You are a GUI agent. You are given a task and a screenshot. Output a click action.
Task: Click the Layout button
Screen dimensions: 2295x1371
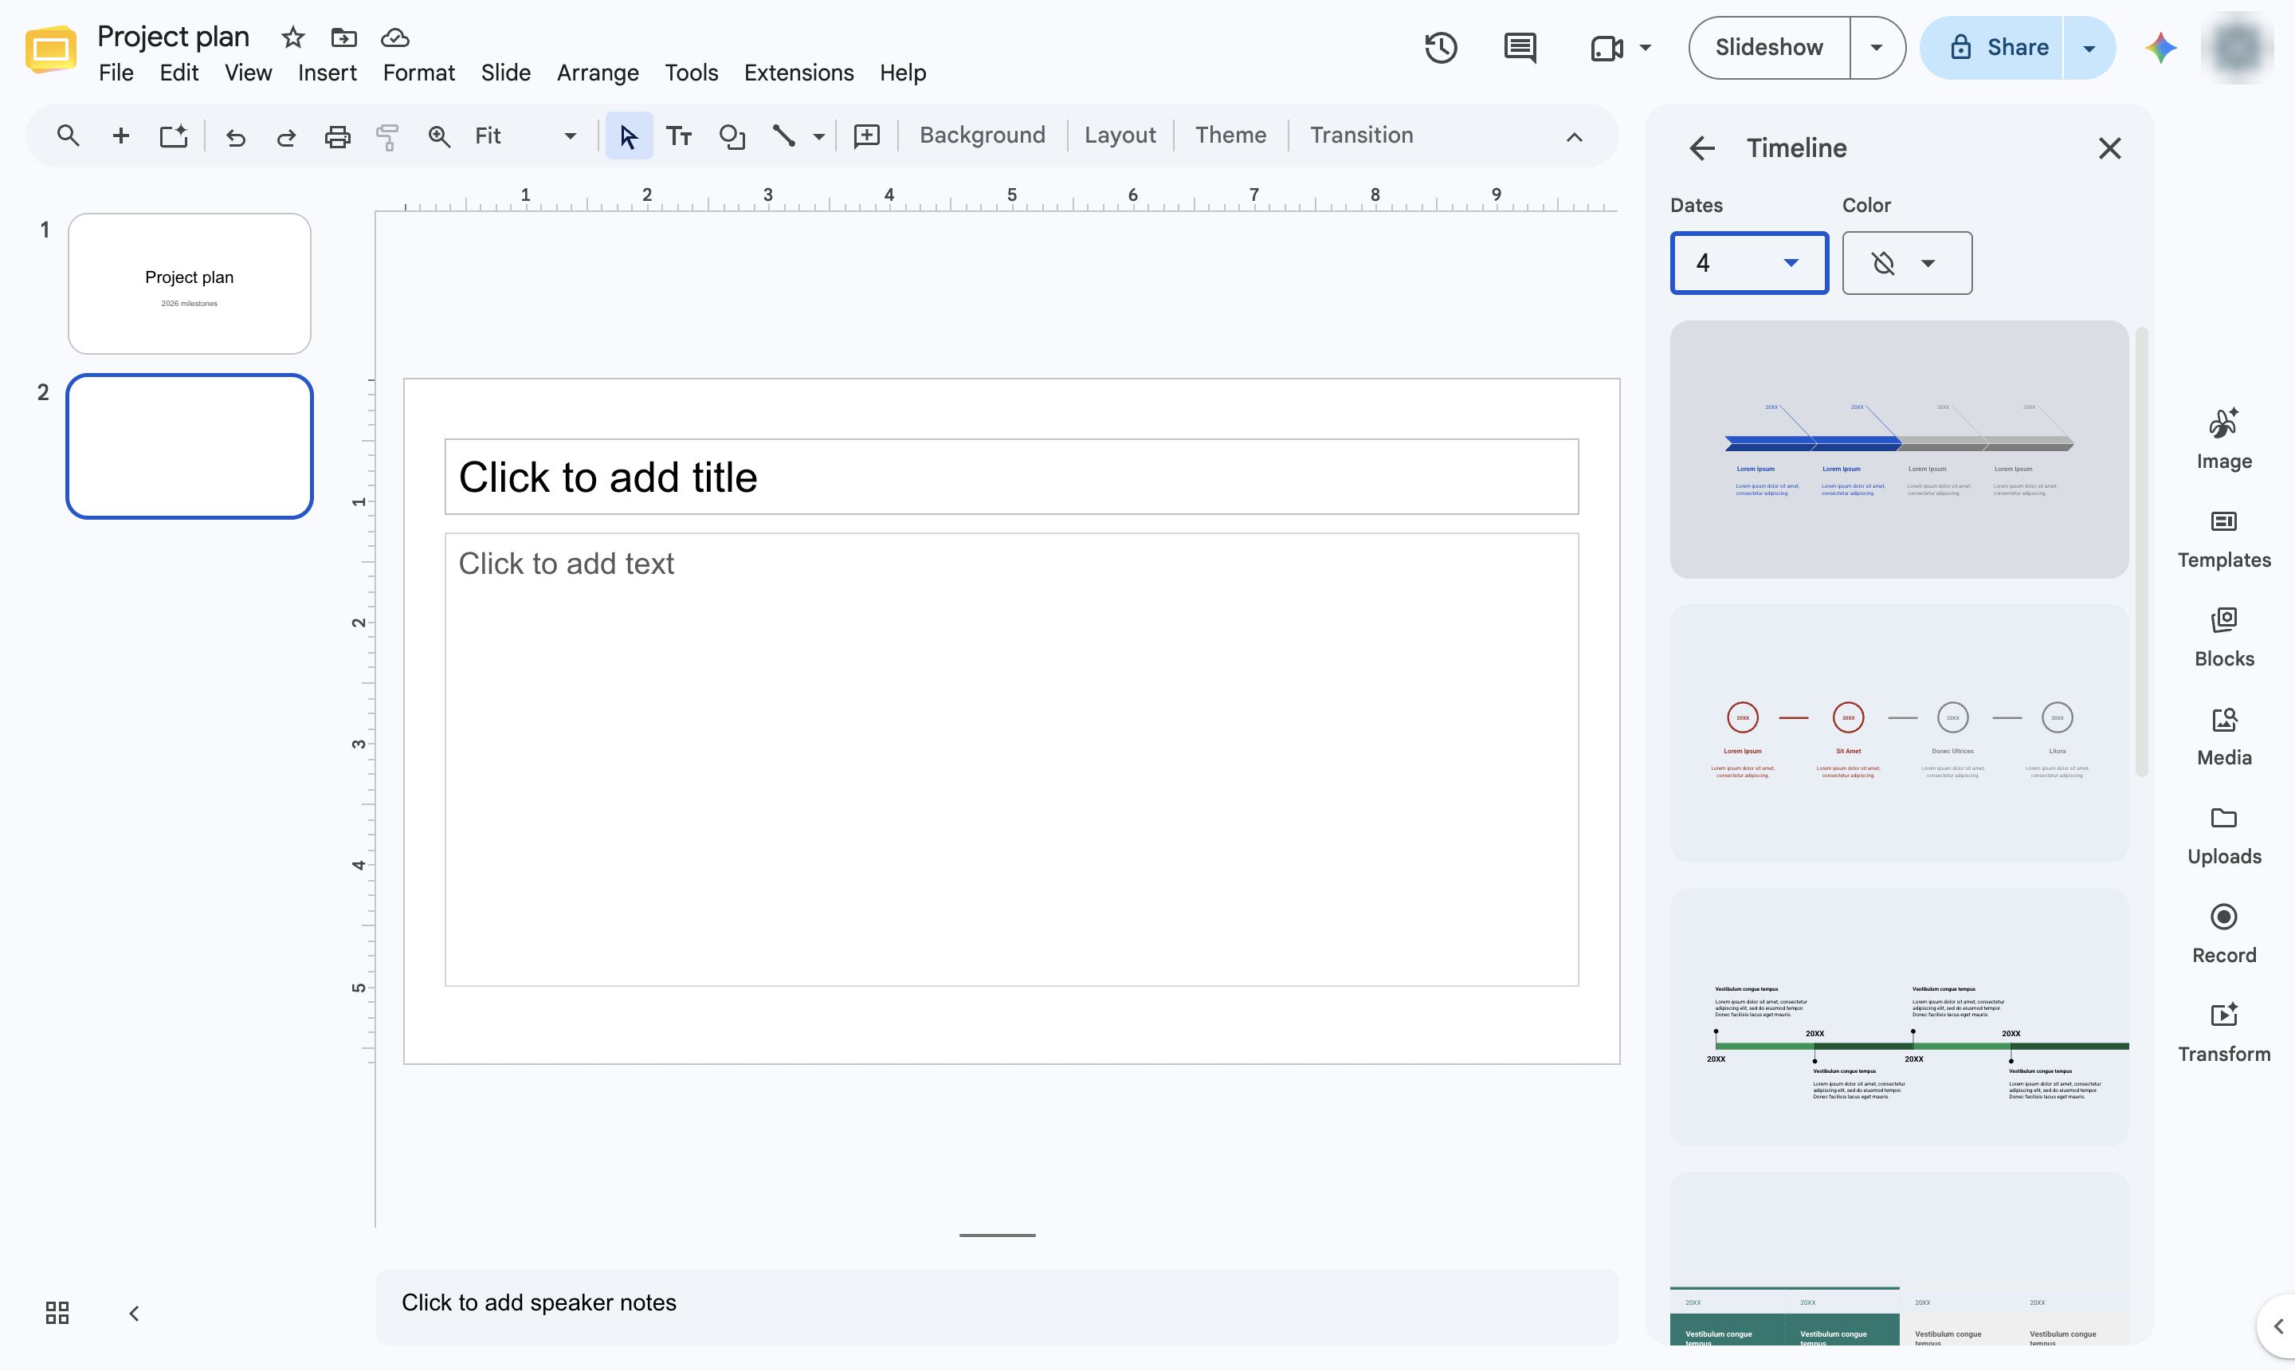coord(1120,135)
